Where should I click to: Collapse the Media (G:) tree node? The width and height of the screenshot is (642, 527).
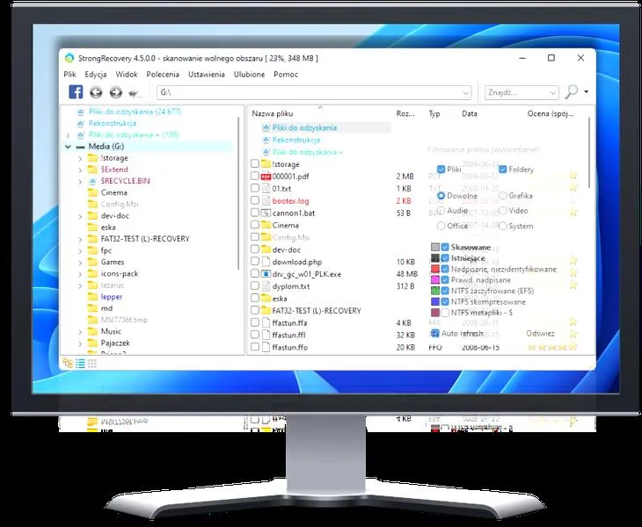tap(68, 147)
